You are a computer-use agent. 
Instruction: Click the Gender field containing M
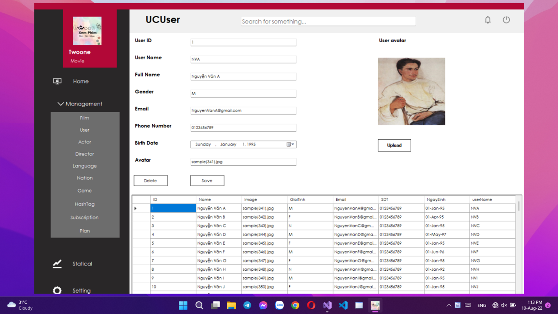243,93
